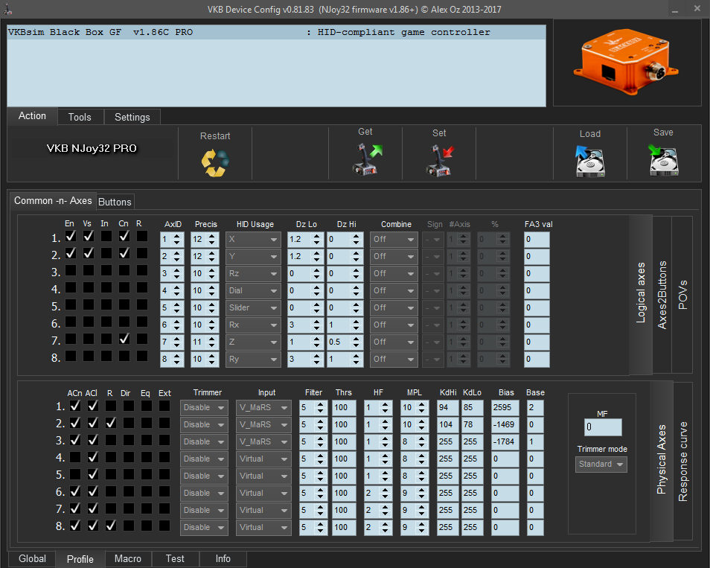Screen dimensions: 710x568
Task: Open the Global bottom tab
Action: click(32, 559)
